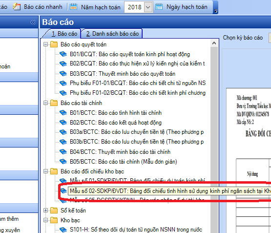Click the Báo cáo nhanh toolbar icon
The width and height of the screenshot is (271, 233).
tap(17, 7)
